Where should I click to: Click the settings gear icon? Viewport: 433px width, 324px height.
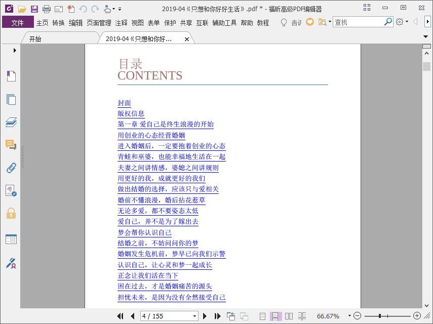[x=400, y=22]
